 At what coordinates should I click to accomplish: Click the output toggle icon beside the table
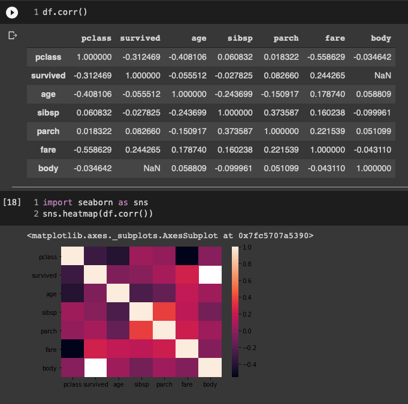[x=12, y=36]
